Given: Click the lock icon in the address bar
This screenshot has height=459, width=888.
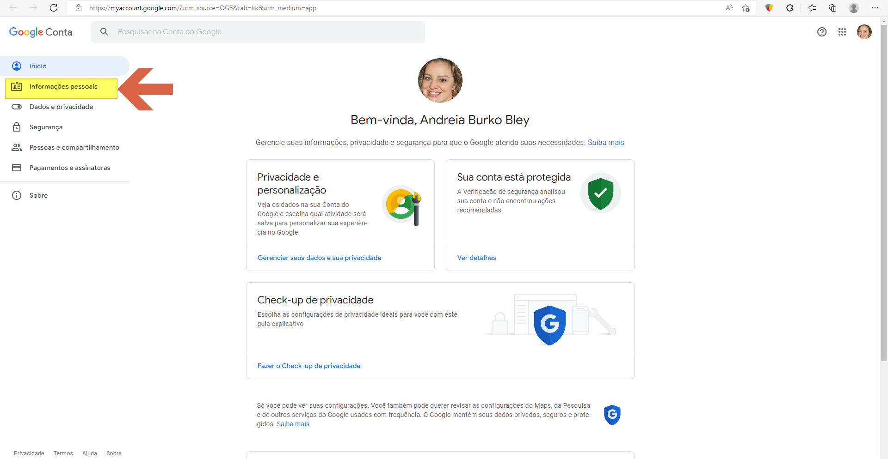Looking at the screenshot, I should pos(79,8).
